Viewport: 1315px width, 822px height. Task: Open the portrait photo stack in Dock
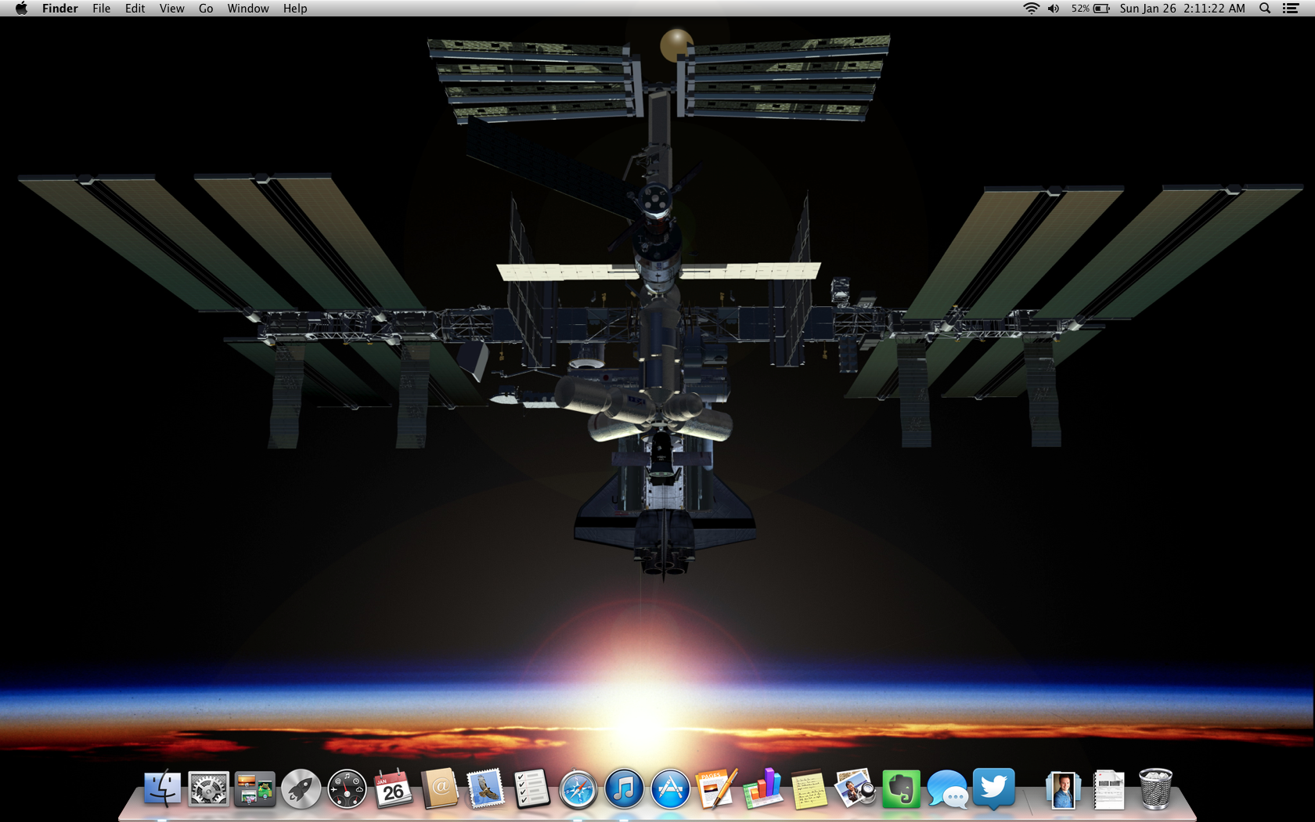(x=1063, y=789)
